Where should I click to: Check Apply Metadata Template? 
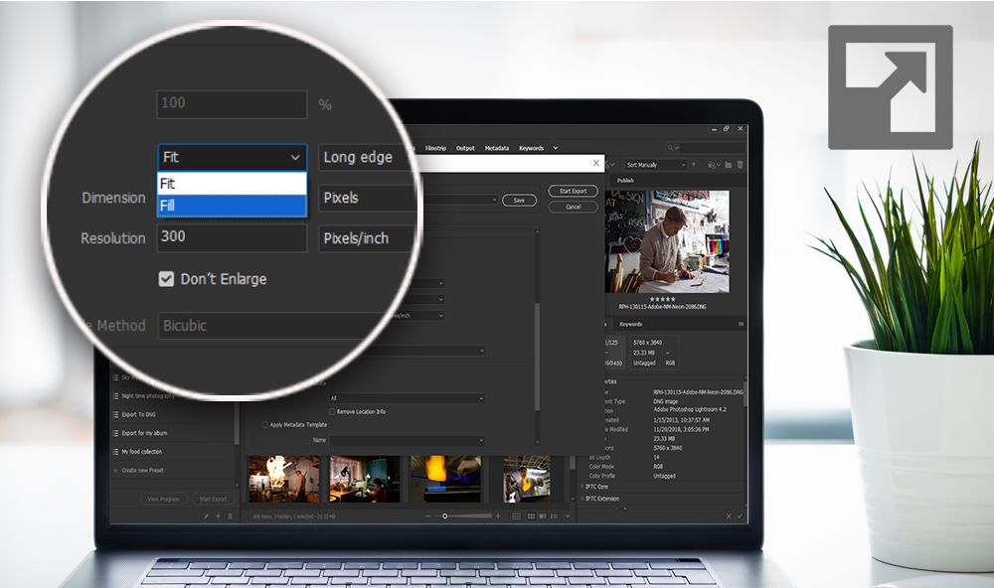point(264,422)
